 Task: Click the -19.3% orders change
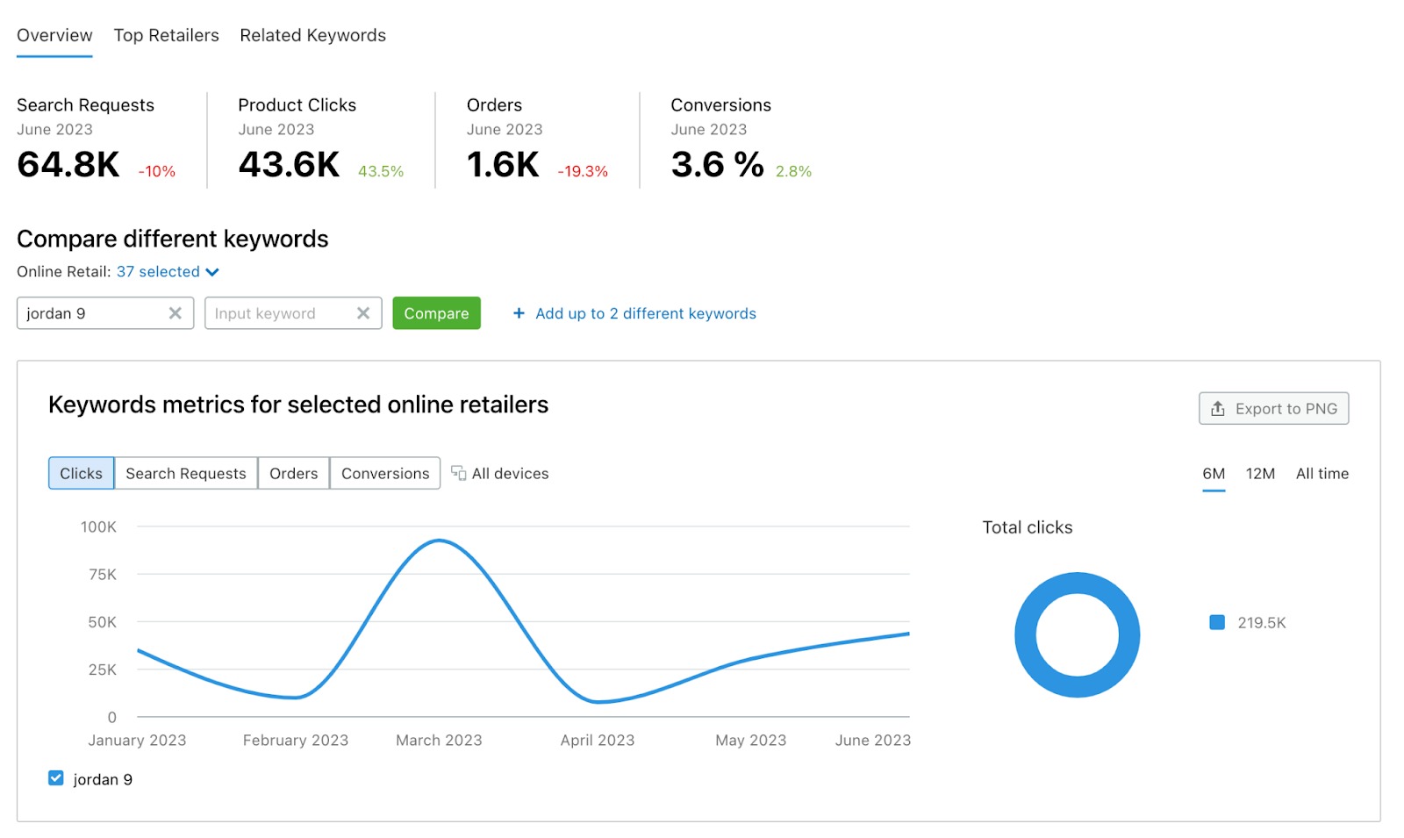(x=583, y=171)
